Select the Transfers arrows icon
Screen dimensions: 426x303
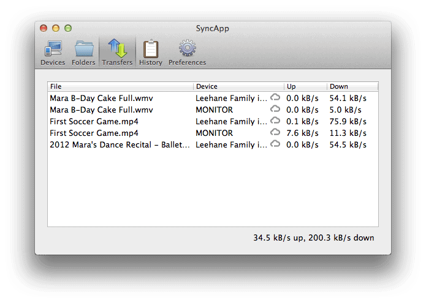point(117,49)
